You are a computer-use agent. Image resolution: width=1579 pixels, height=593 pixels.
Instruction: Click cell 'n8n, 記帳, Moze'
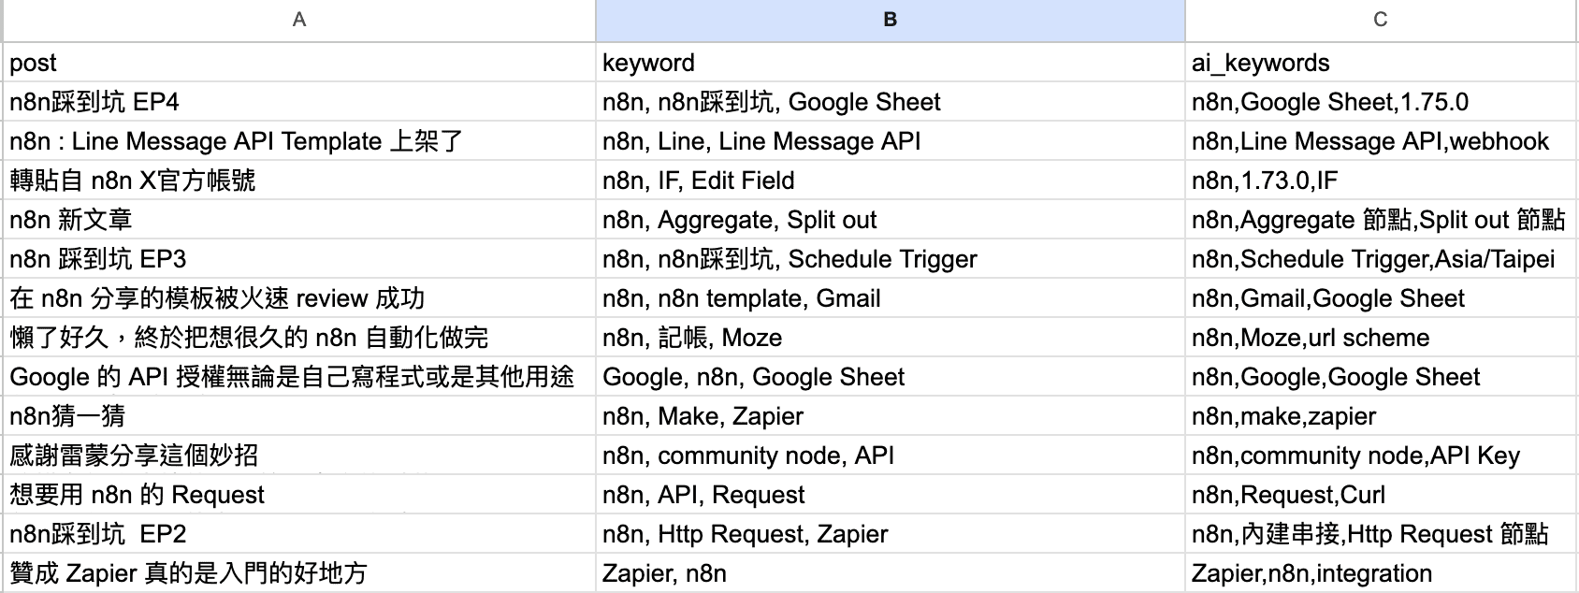pyautogui.click(x=890, y=338)
